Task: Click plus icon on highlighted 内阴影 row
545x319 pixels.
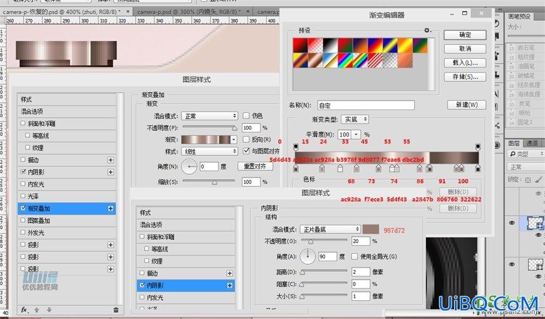Action: (x=229, y=285)
